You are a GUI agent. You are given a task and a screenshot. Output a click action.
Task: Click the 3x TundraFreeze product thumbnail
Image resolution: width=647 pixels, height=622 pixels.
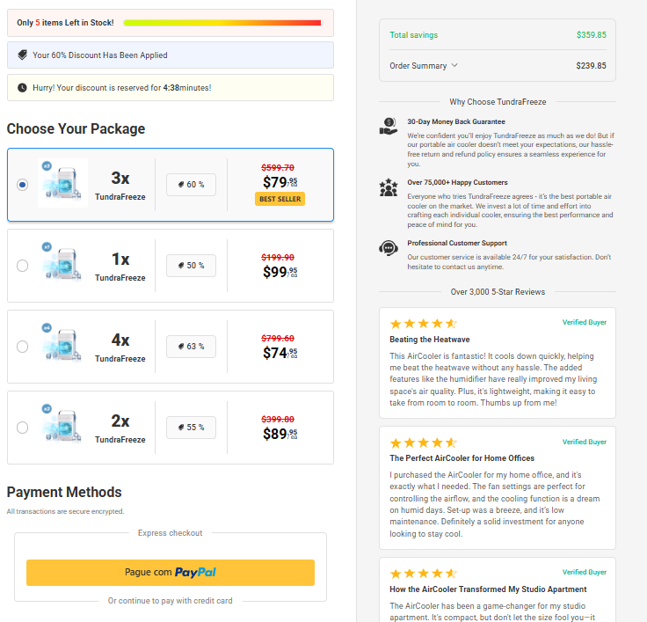coord(62,183)
